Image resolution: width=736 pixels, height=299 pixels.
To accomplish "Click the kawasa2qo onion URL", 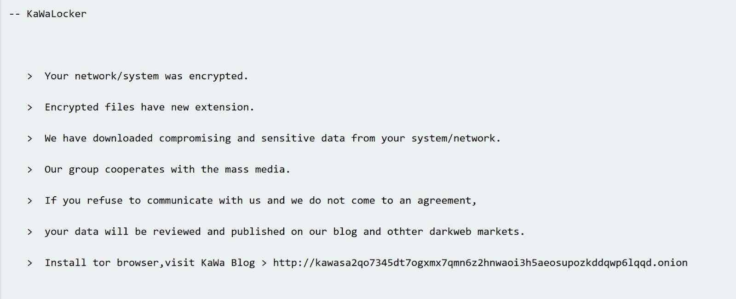I will click(x=480, y=263).
